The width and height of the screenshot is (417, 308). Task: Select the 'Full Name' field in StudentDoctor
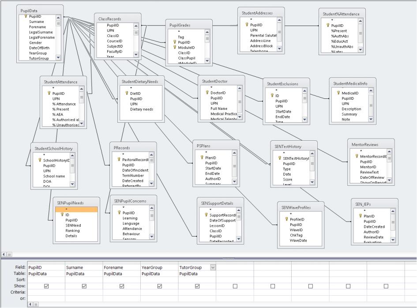tap(219, 109)
